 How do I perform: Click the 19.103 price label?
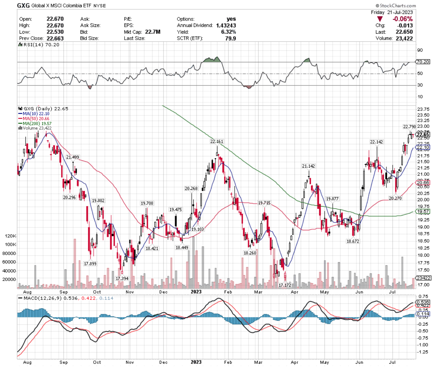(x=198, y=229)
